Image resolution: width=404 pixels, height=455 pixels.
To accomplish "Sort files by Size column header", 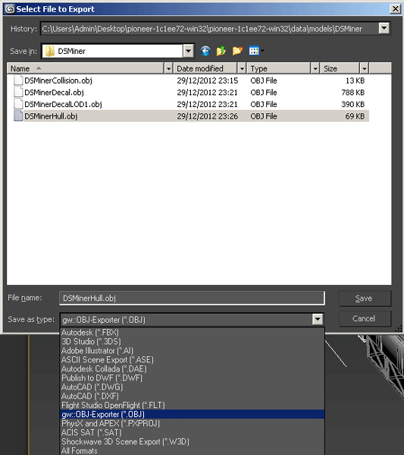I will coord(340,69).
